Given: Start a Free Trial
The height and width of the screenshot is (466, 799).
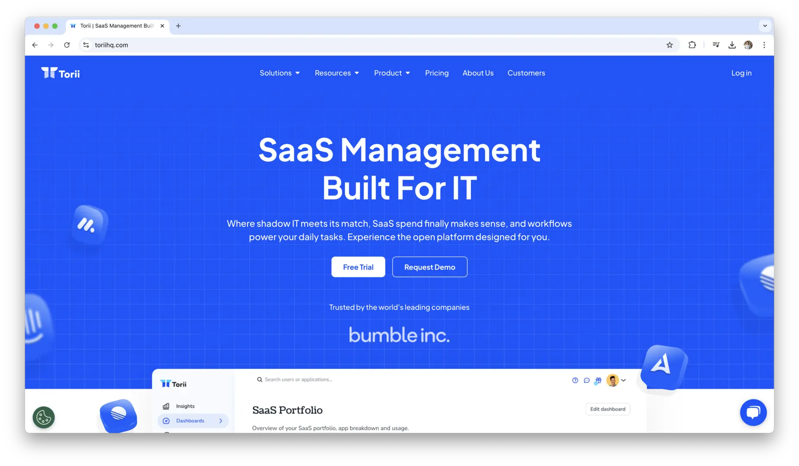Looking at the screenshot, I should tap(358, 267).
